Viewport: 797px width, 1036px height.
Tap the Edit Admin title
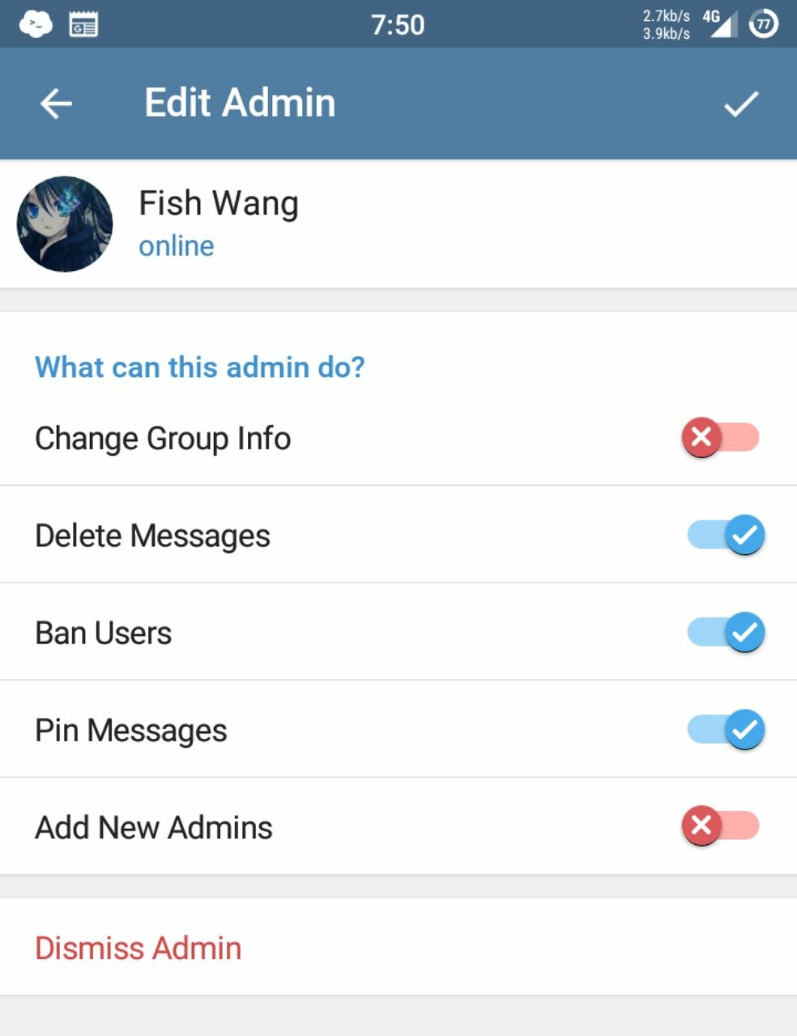[240, 103]
